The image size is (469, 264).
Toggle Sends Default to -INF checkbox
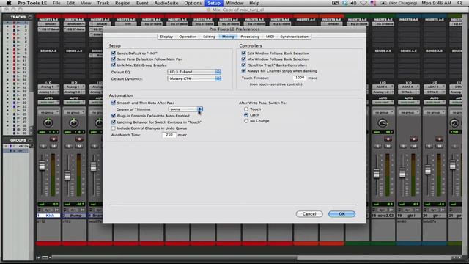tap(114, 53)
